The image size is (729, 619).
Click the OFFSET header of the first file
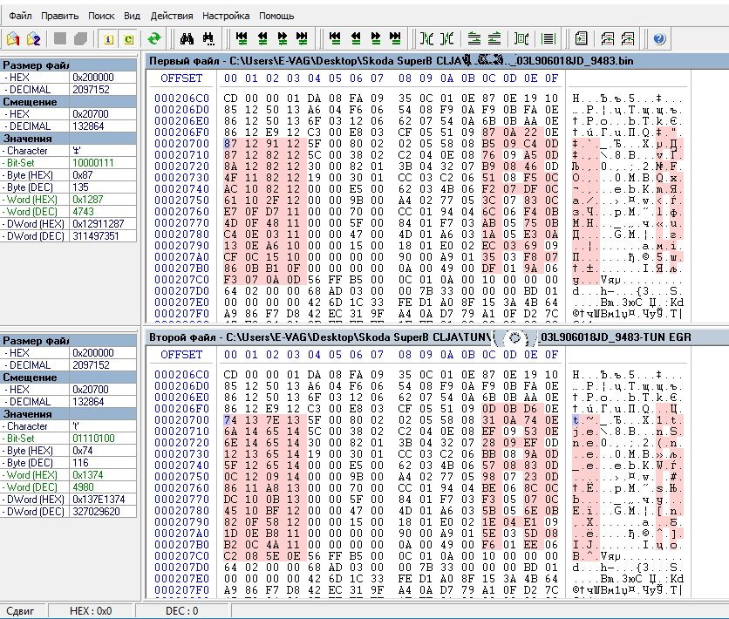coord(181,78)
